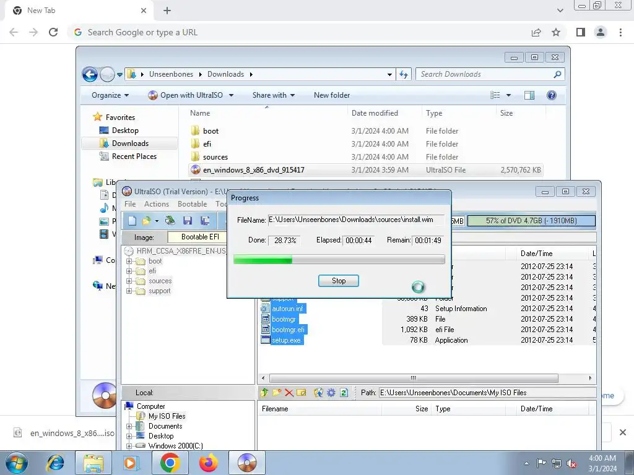Expand the efi folder in UltraISO image tree
634x475 pixels.
tap(129, 271)
